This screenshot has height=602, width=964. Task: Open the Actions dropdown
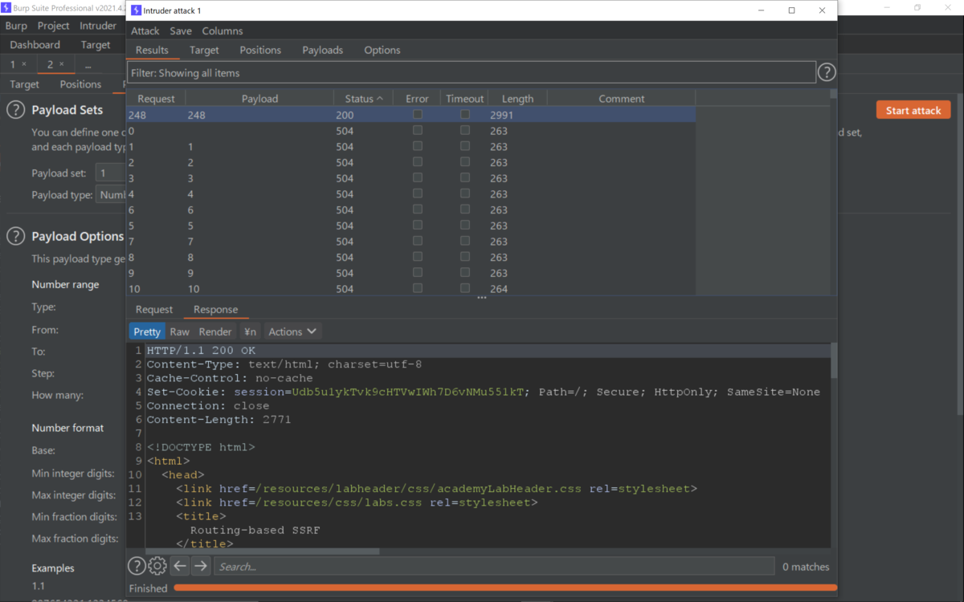[292, 332]
